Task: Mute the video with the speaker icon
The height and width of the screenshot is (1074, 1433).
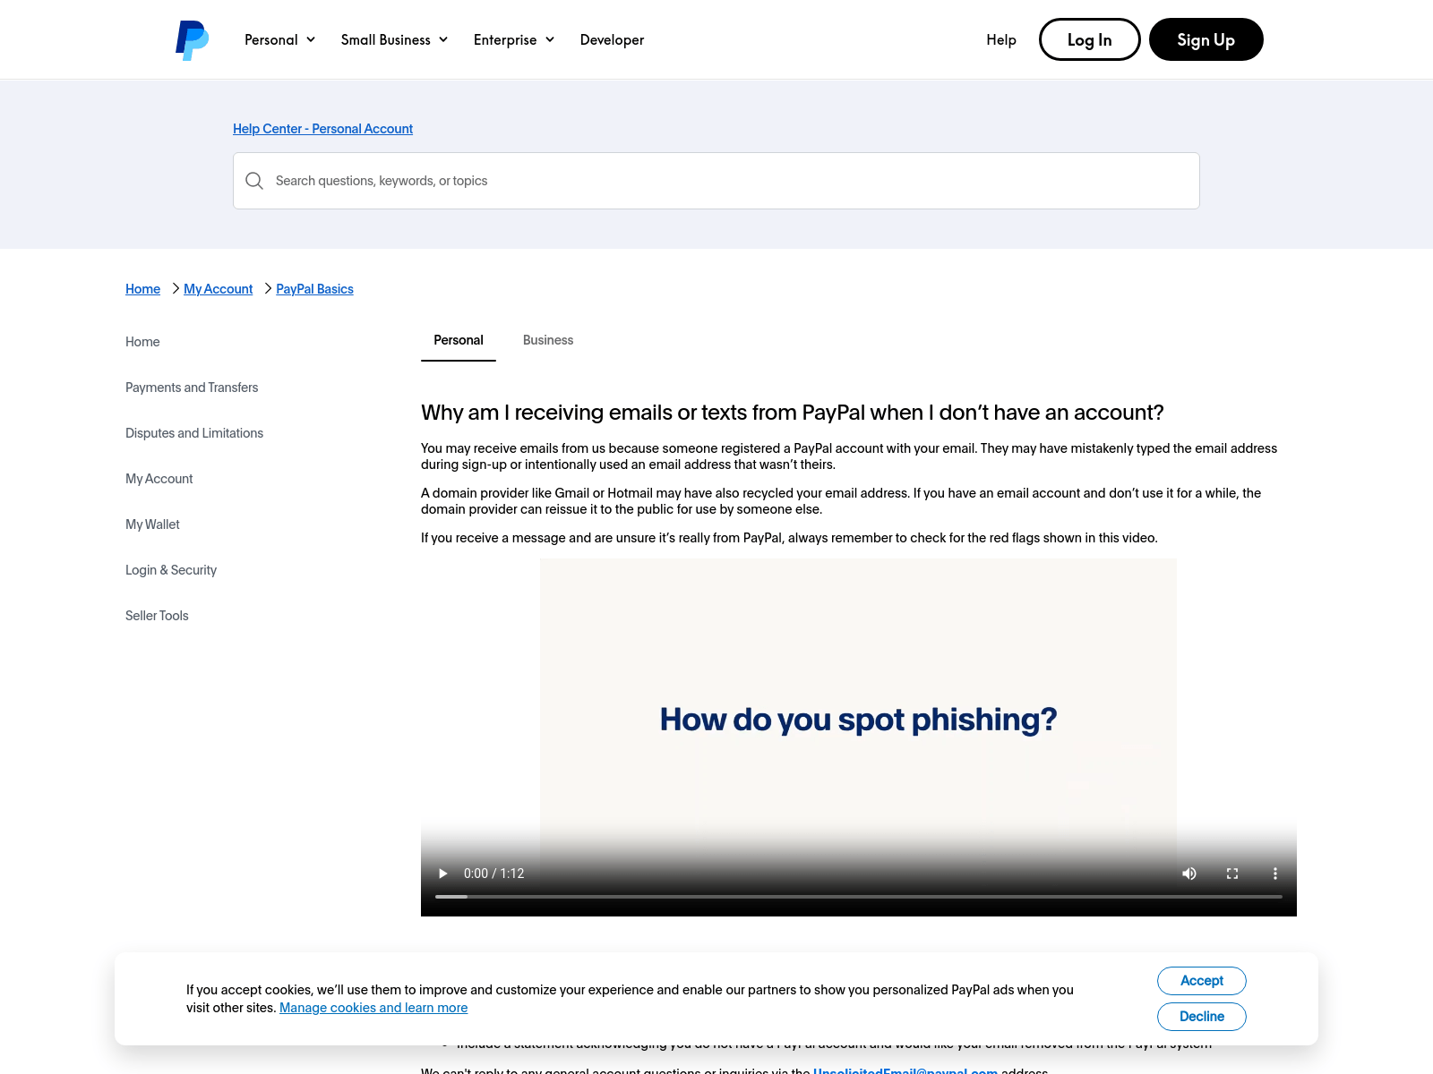Action: [x=1189, y=874]
